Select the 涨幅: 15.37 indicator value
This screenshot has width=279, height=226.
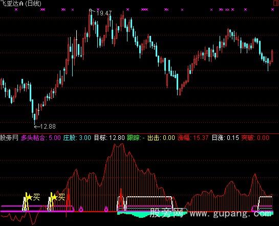pos(193,138)
